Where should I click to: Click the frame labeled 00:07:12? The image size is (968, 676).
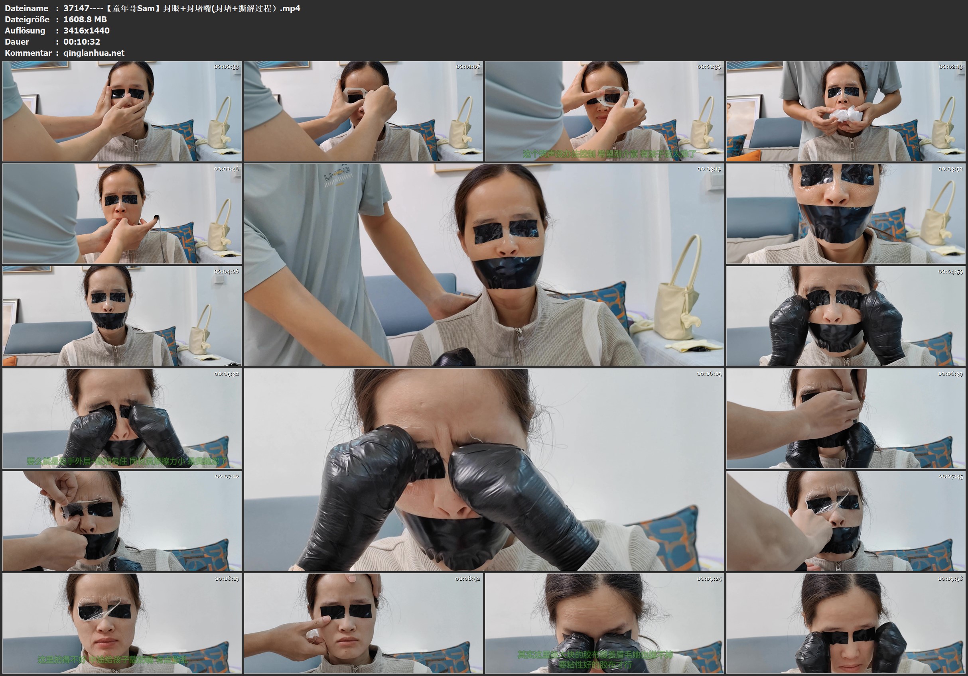[122, 521]
